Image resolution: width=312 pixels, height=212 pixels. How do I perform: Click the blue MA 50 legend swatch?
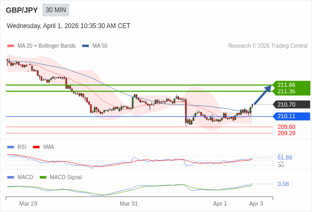pos(86,46)
